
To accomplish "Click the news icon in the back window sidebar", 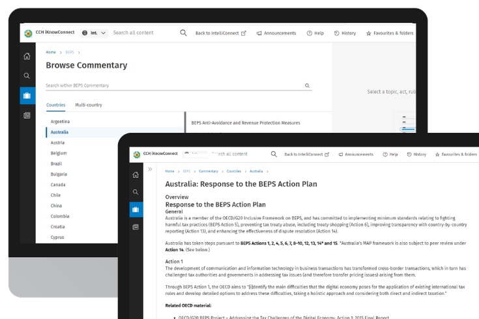I will (27, 115).
